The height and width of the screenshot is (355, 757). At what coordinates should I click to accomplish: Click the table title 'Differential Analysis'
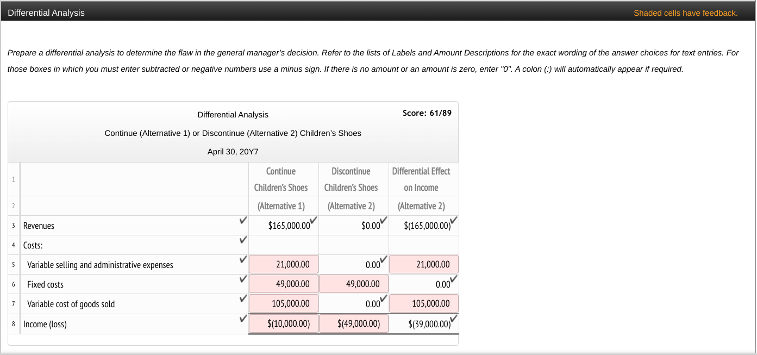coord(233,115)
